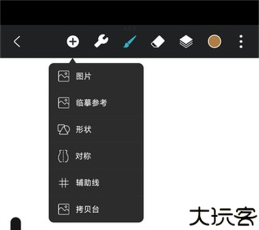Select the blue paintbrush tool
The height and width of the screenshot is (230, 259).
click(129, 42)
